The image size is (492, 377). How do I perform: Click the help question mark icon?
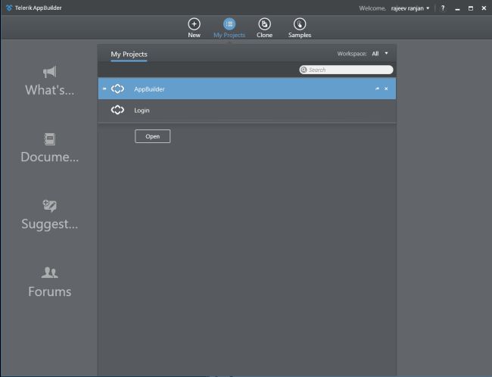click(x=443, y=8)
